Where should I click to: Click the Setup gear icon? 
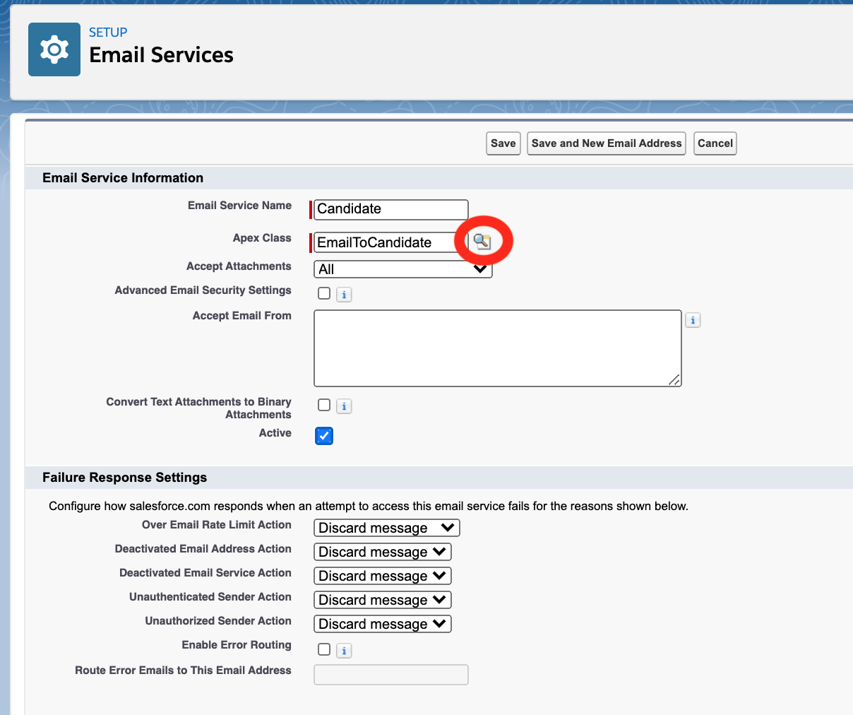tap(54, 49)
